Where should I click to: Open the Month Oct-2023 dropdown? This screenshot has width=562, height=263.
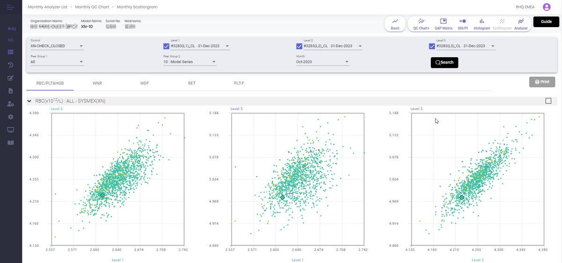323,62
